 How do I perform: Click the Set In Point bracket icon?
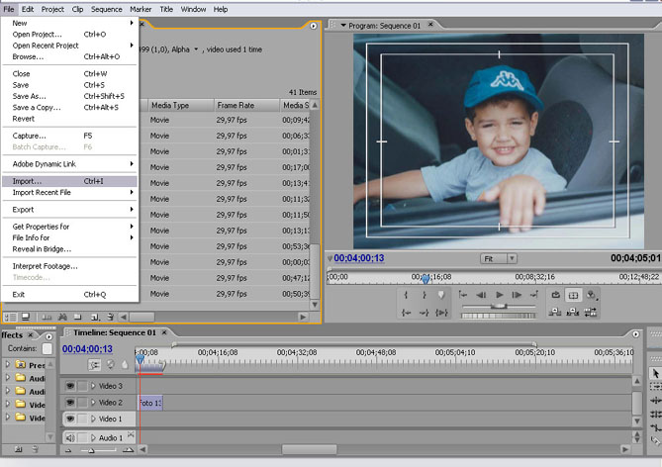click(x=408, y=295)
